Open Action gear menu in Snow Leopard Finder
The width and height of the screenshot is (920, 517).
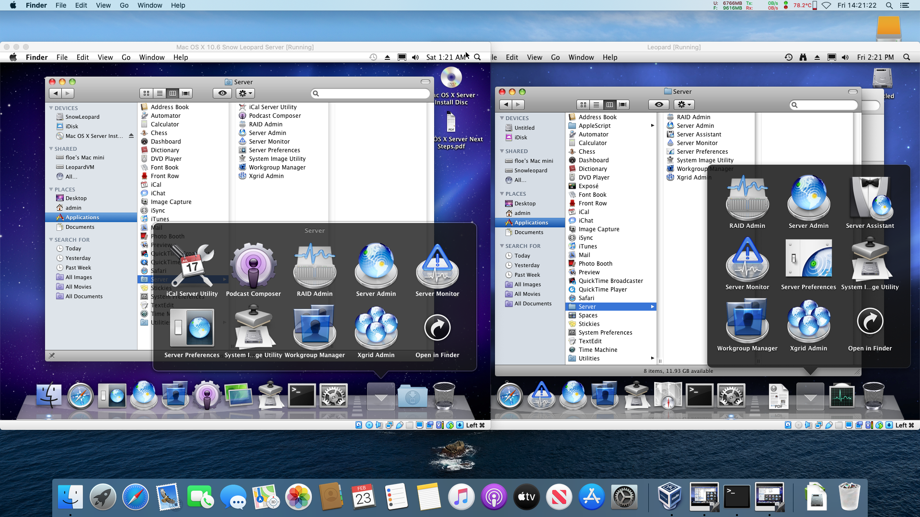click(x=245, y=93)
